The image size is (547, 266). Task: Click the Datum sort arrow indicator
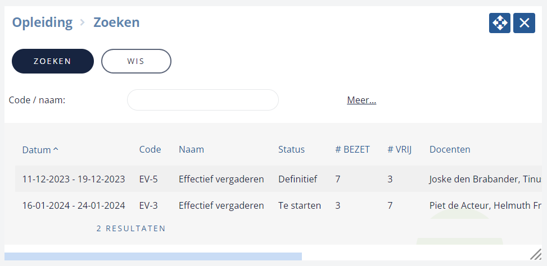(x=56, y=150)
